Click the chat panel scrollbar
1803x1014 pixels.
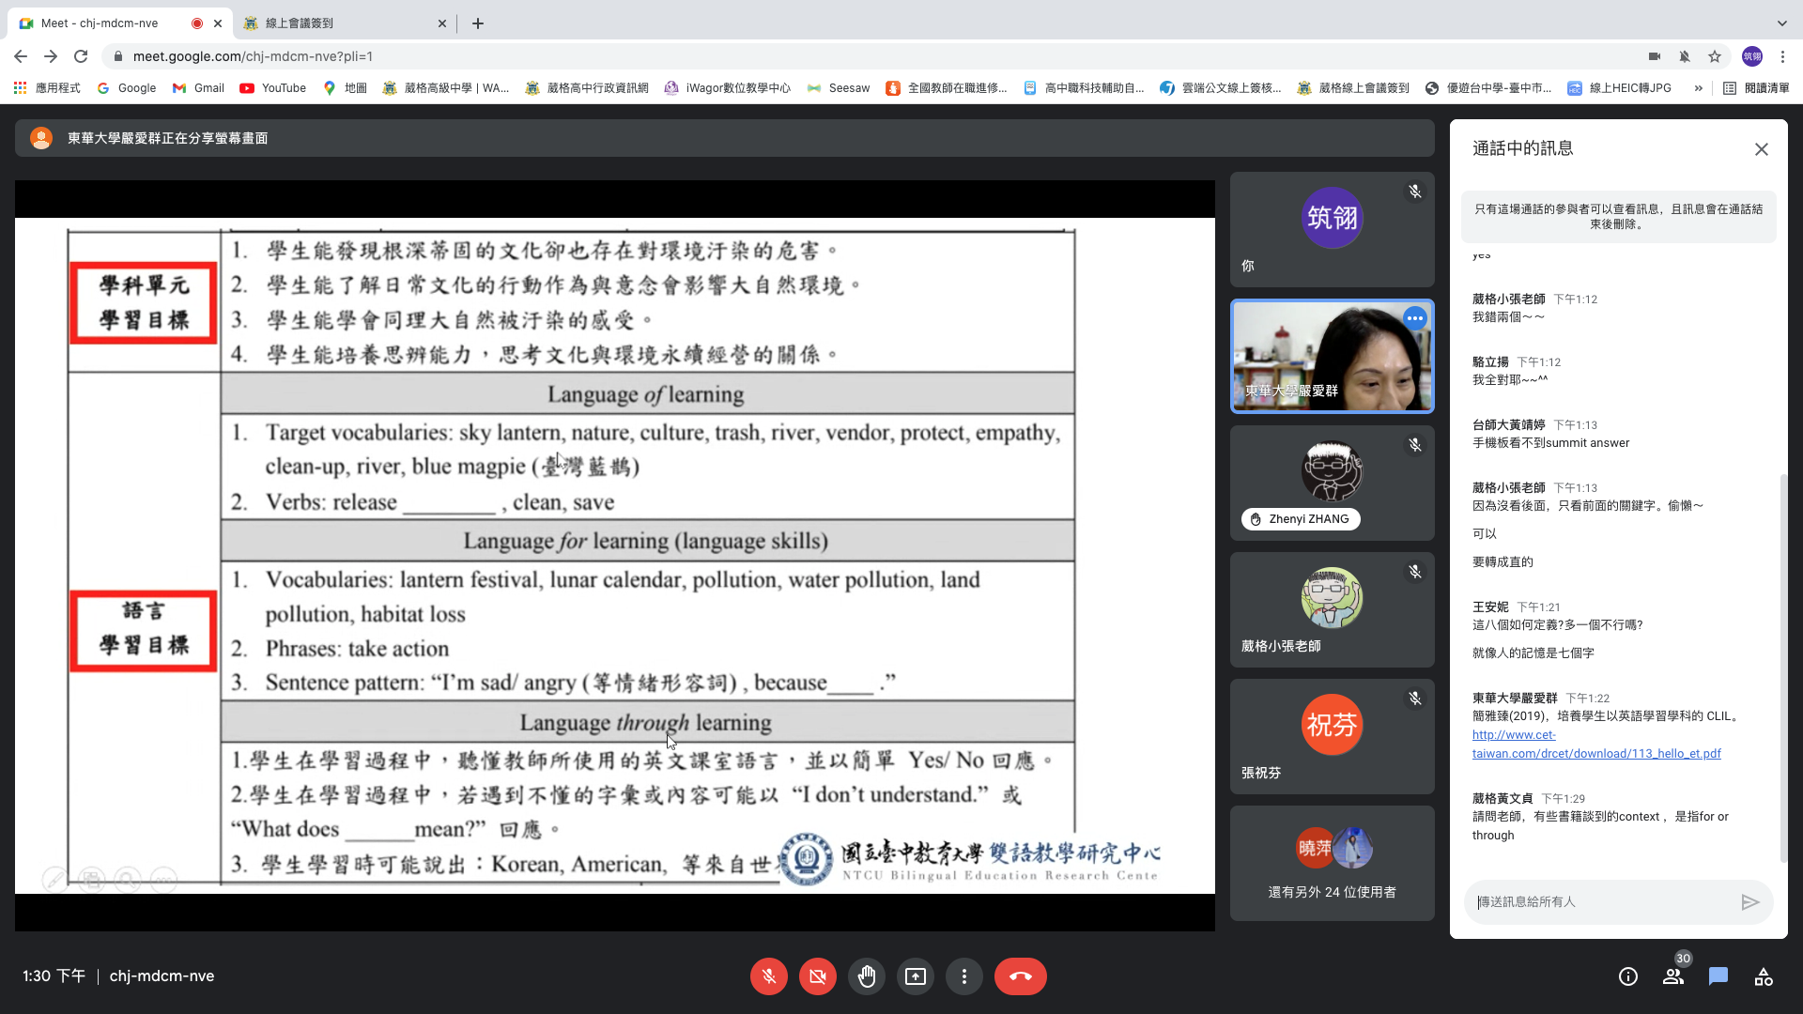point(1783,667)
